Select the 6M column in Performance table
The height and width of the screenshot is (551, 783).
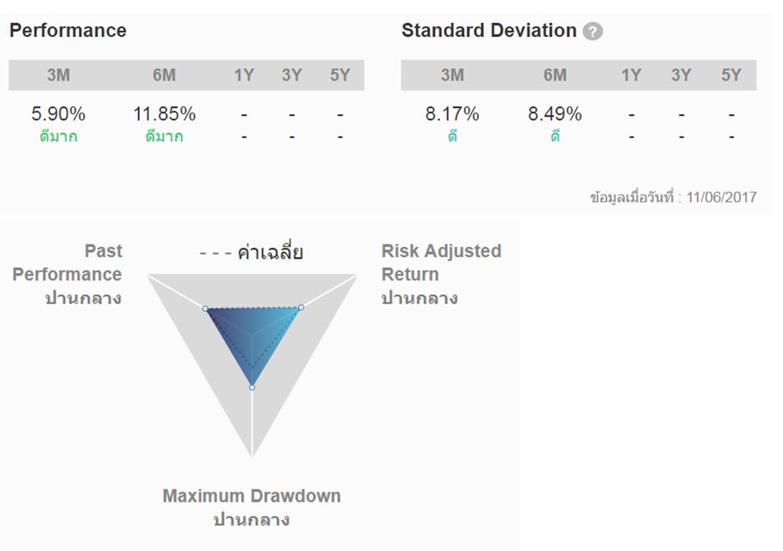(x=164, y=76)
